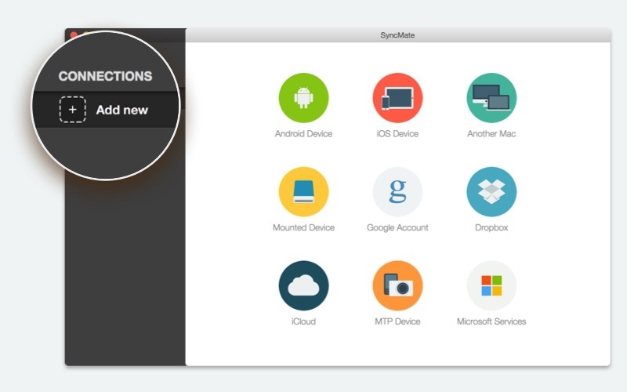Choose the iOS Device connection icon

pos(397,97)
